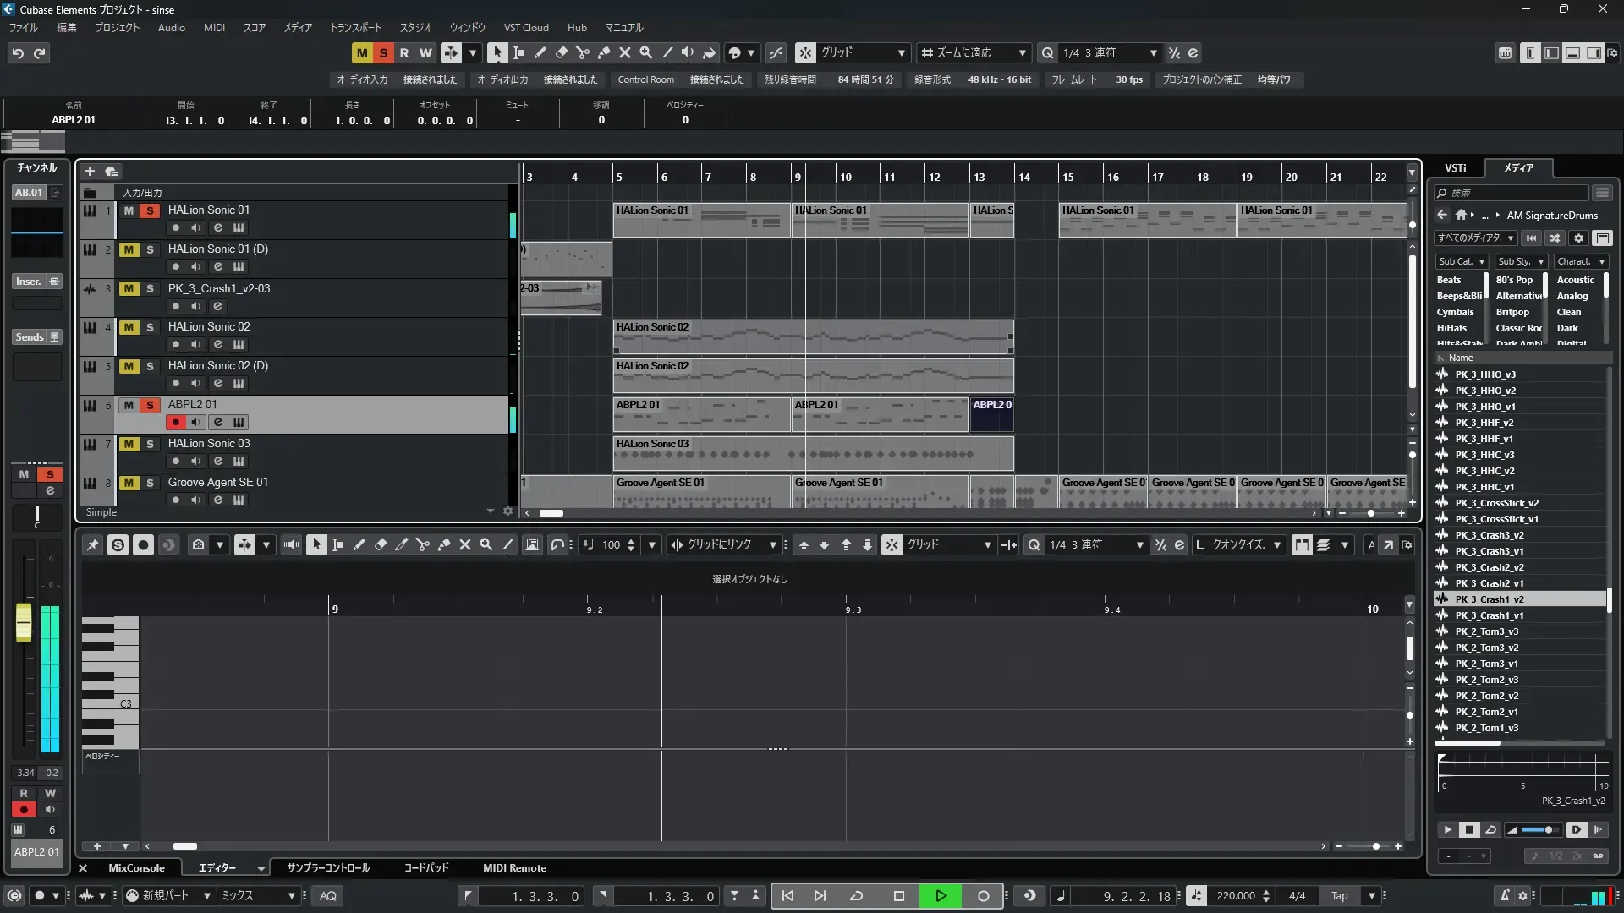Click the Add Track plus icon
This screenshot has height=913, width=1624.
point(90,171)
